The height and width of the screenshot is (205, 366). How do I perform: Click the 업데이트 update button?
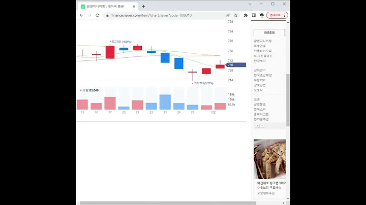(x=275, y=15)
